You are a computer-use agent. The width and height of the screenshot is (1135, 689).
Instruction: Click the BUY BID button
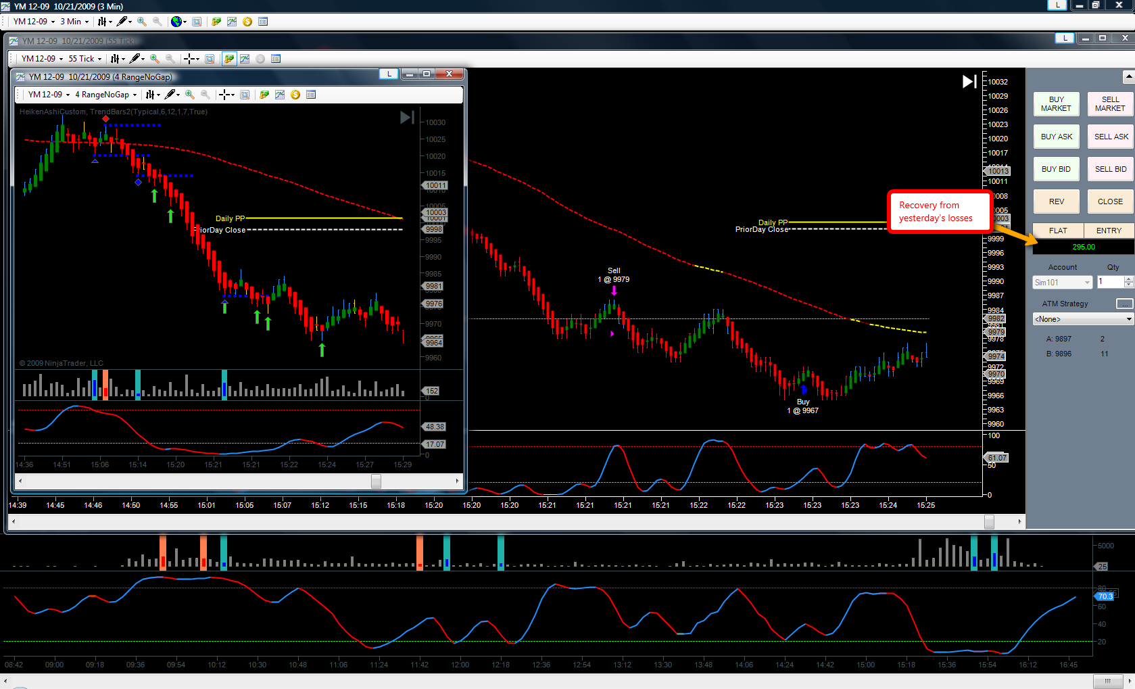click(x=1056, y=169)
